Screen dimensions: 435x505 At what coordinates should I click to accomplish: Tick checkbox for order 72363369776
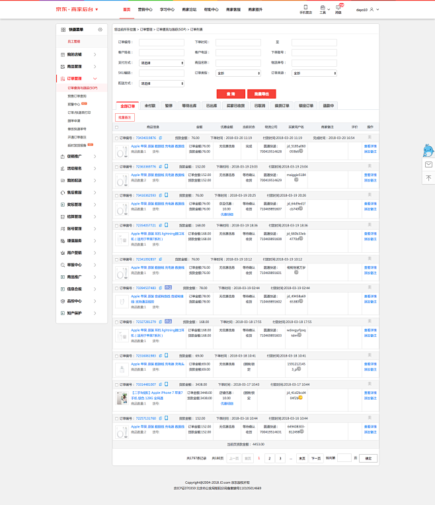[x=117, y=167]
